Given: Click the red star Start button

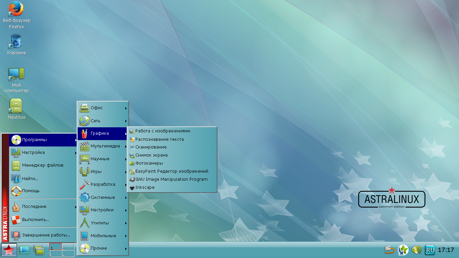Looking at the screenshot, I should click(x=8, y=250).
